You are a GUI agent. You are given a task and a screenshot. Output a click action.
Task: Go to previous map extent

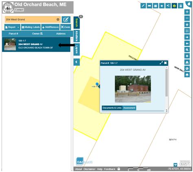[x=187, y=44]
